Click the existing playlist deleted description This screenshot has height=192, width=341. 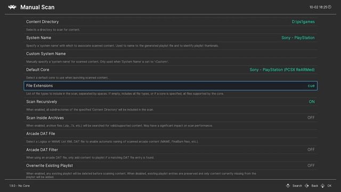[x=141, y=175]
